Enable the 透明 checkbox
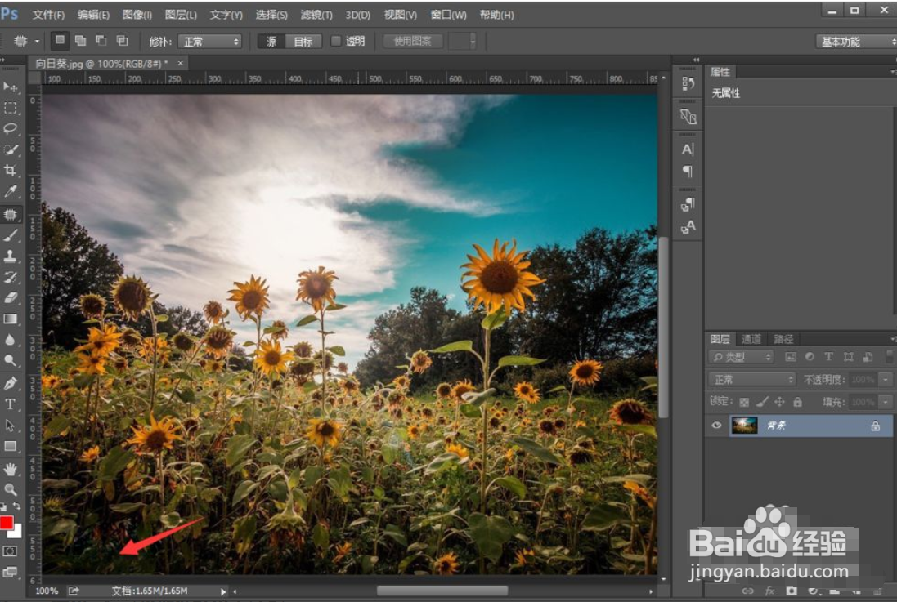Image resolution: width=897 pixels, height=602 pixels. coord(336,41)
